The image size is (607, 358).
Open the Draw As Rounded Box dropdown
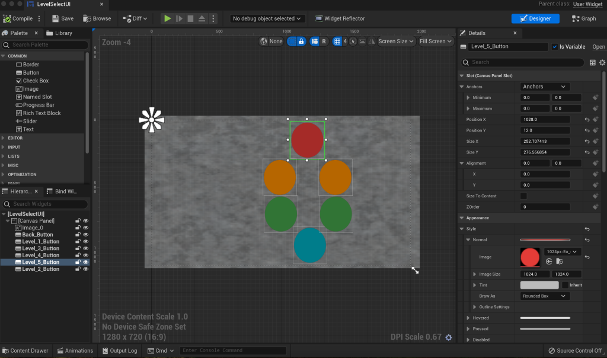point(545,296)
